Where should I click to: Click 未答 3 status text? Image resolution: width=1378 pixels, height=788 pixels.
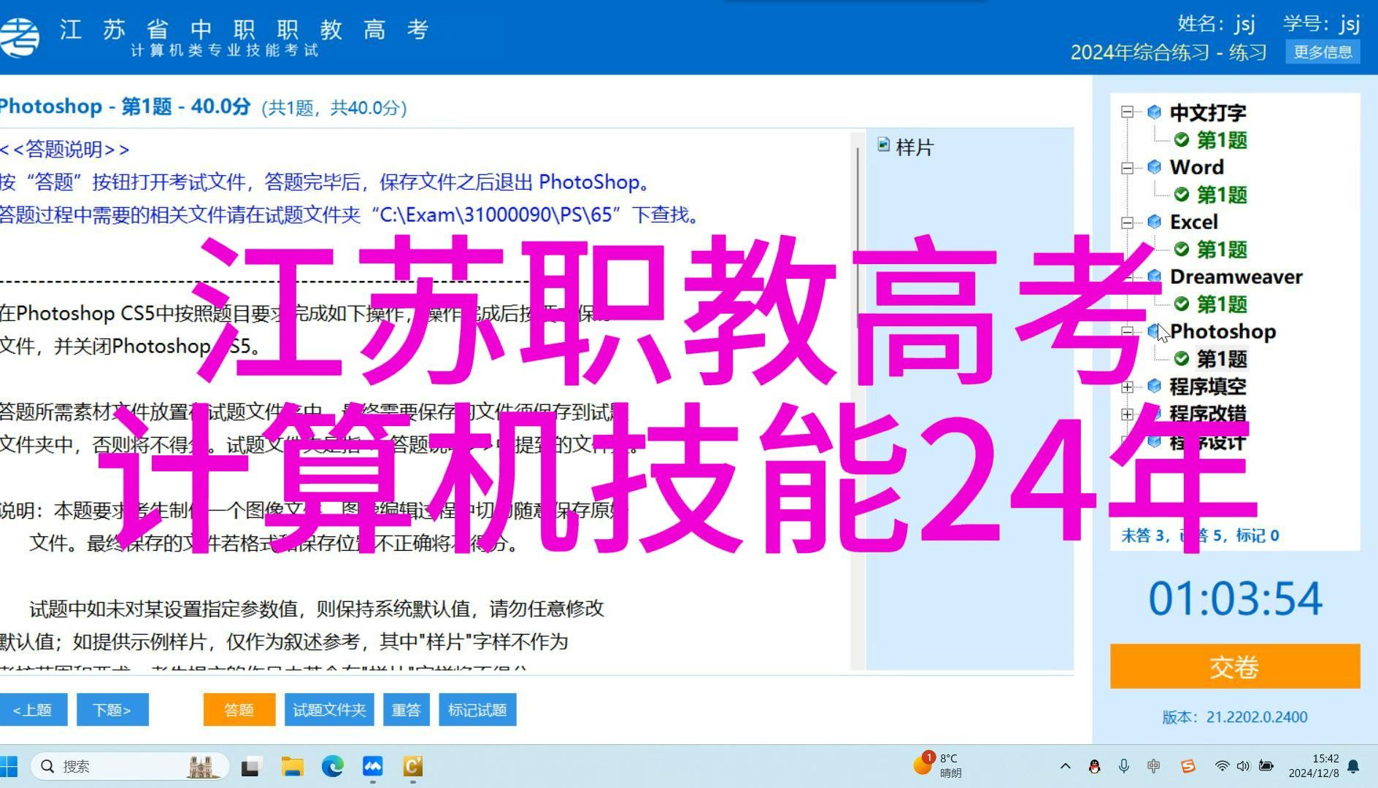click(1142, 535)
